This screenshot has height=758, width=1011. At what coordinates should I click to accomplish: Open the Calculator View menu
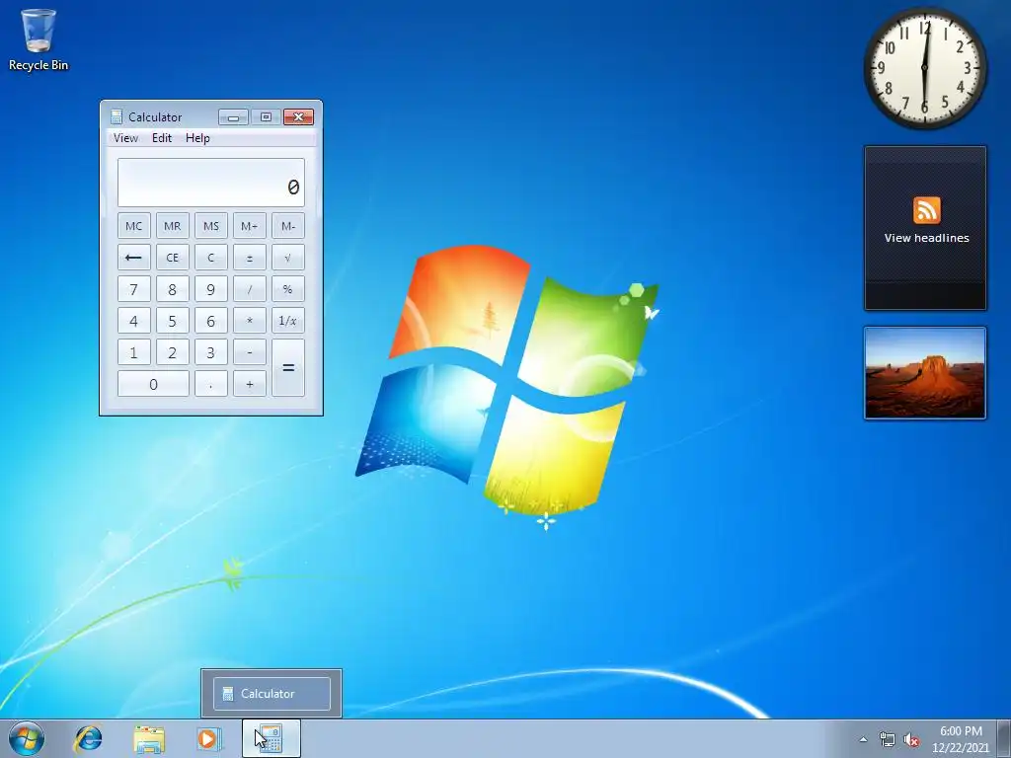[x=125, y=138]
